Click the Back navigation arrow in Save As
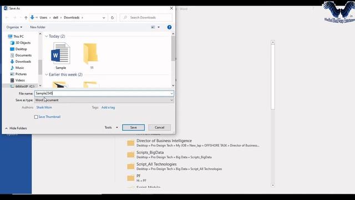355x200 pixels. (x=7, y=17)
